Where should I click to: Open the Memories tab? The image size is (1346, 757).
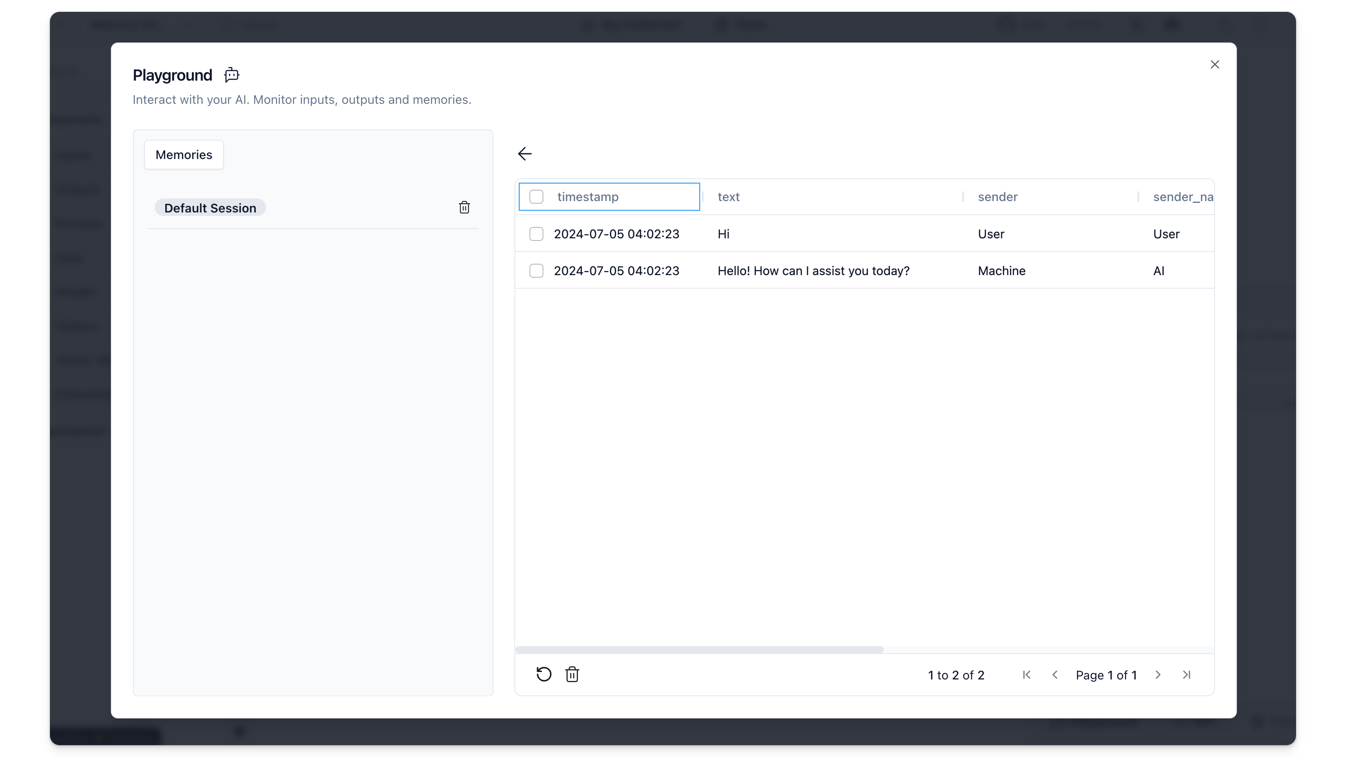[x=184, y=155]
